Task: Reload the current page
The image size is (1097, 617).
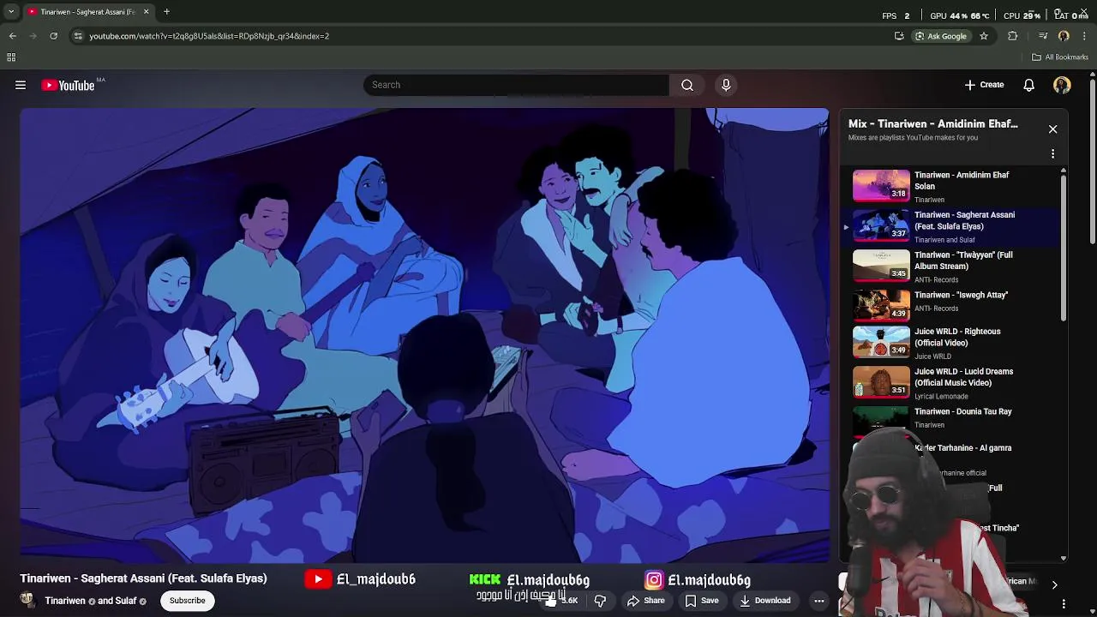Action: 53,36
